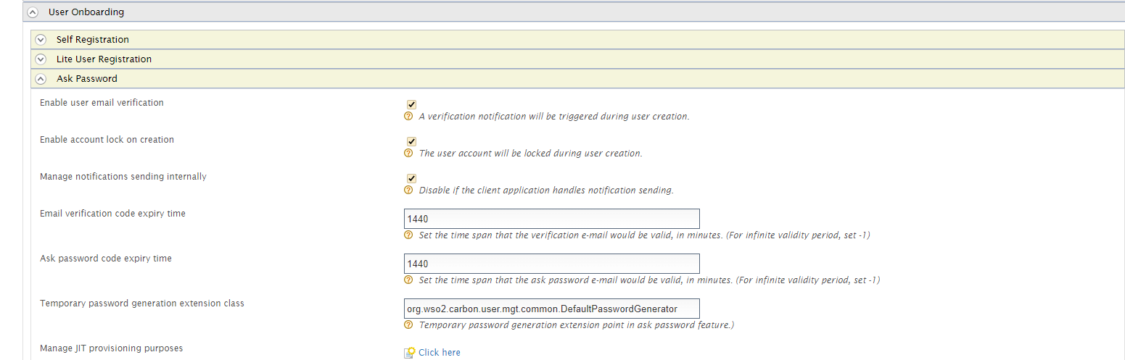
Task: Click the Self Registration header title
Action: 93,40
